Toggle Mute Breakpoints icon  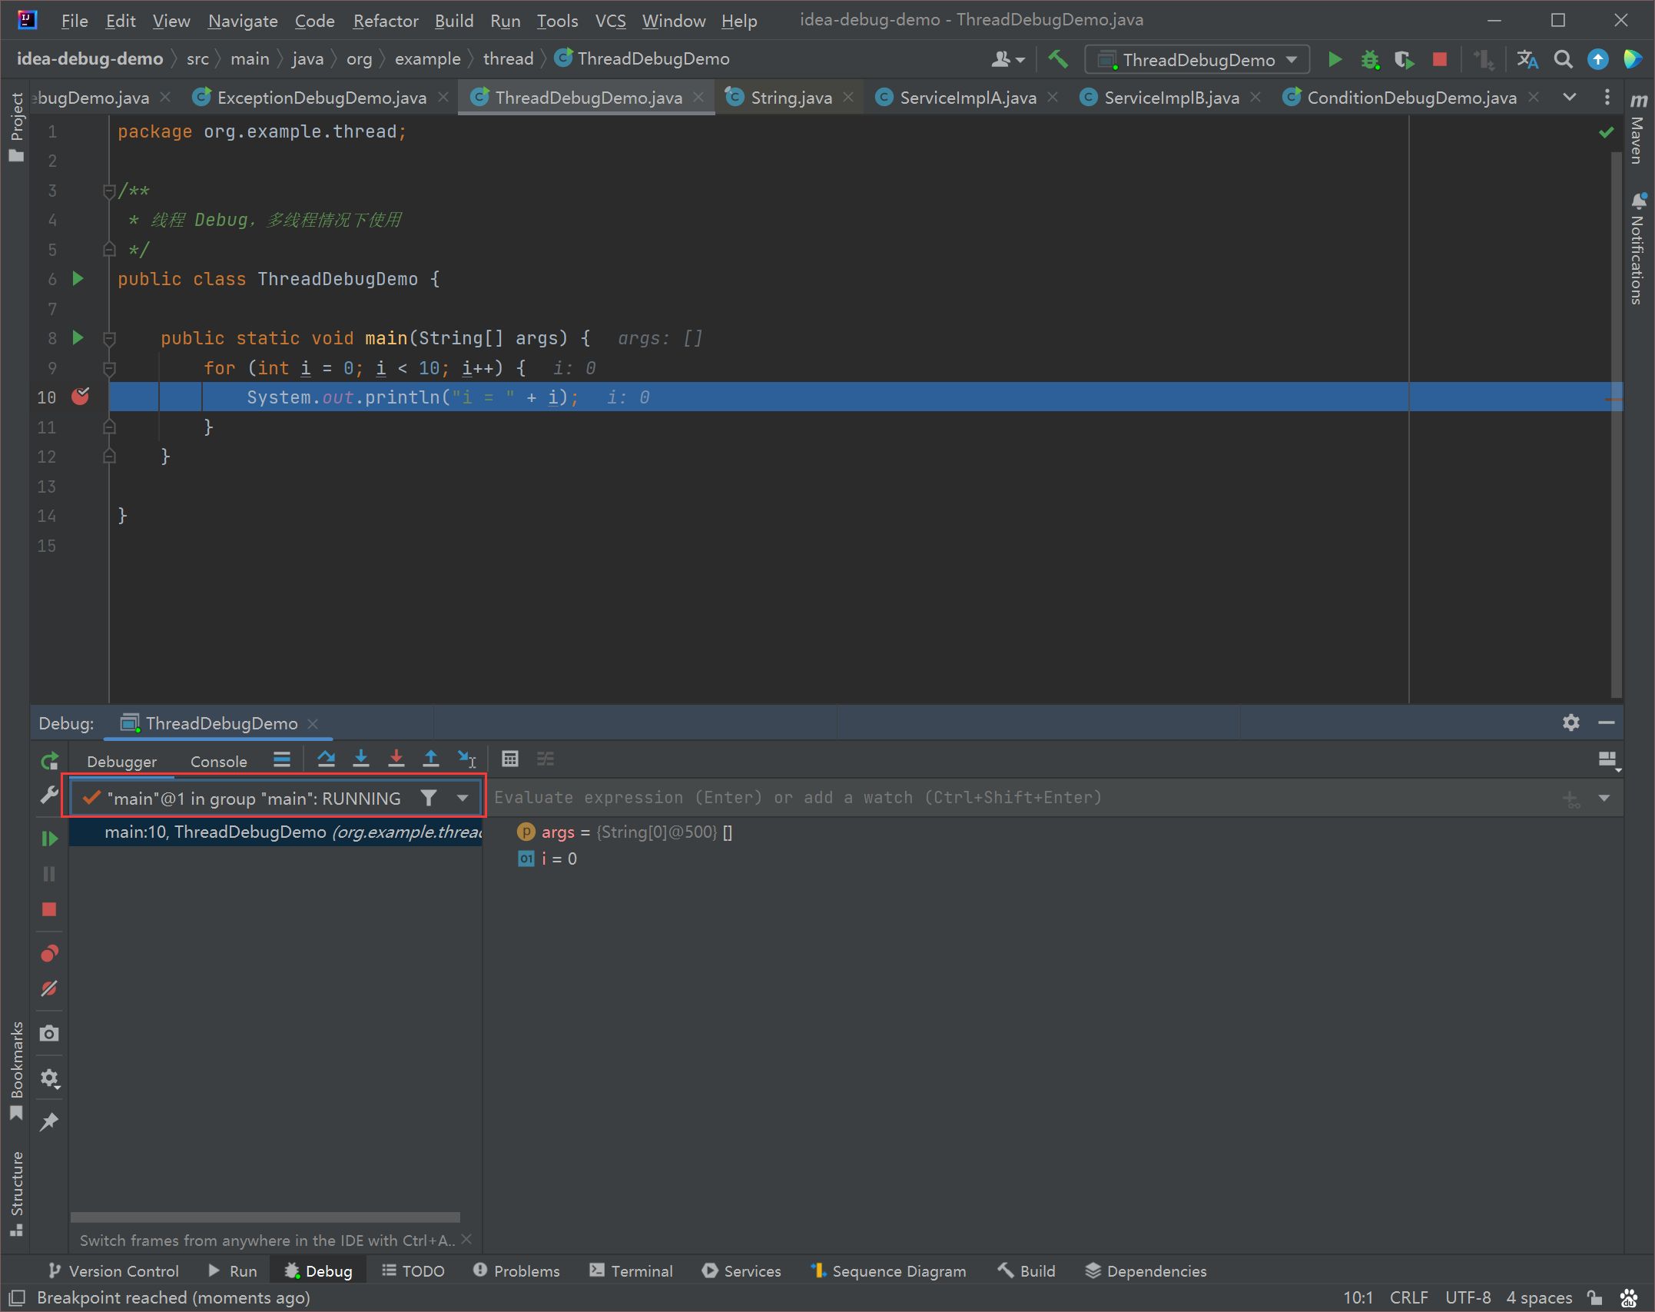pos(49,988)
